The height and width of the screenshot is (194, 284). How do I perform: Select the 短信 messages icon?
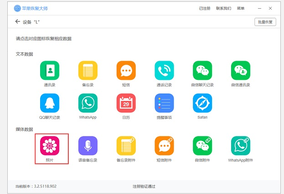[126, 70]
